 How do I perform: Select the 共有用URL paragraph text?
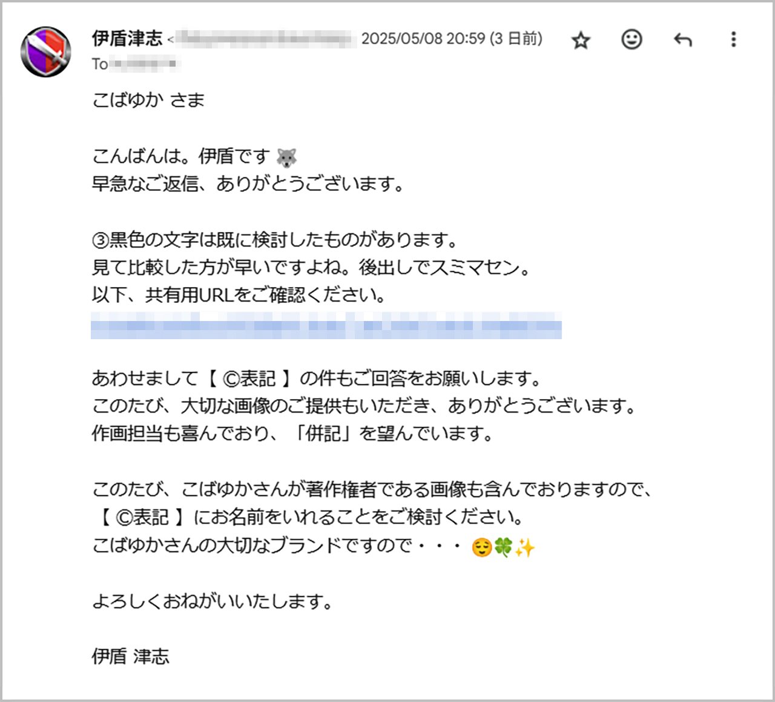pos(239,296)
